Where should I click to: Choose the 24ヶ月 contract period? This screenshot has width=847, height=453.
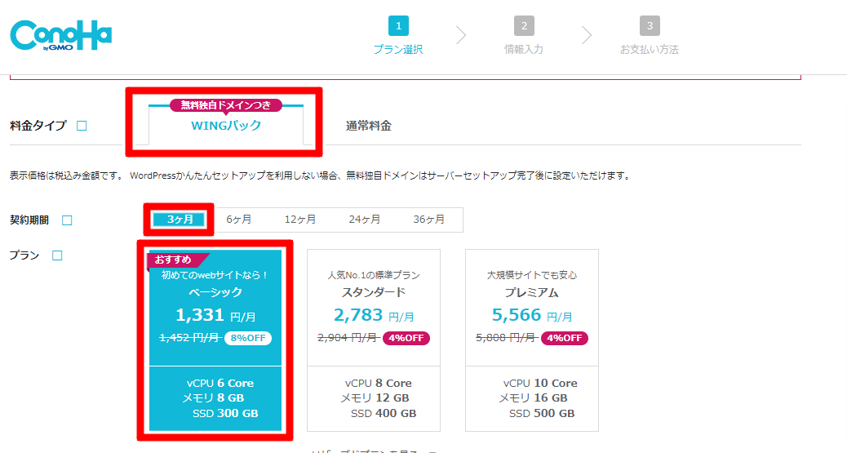click(365, 220)
